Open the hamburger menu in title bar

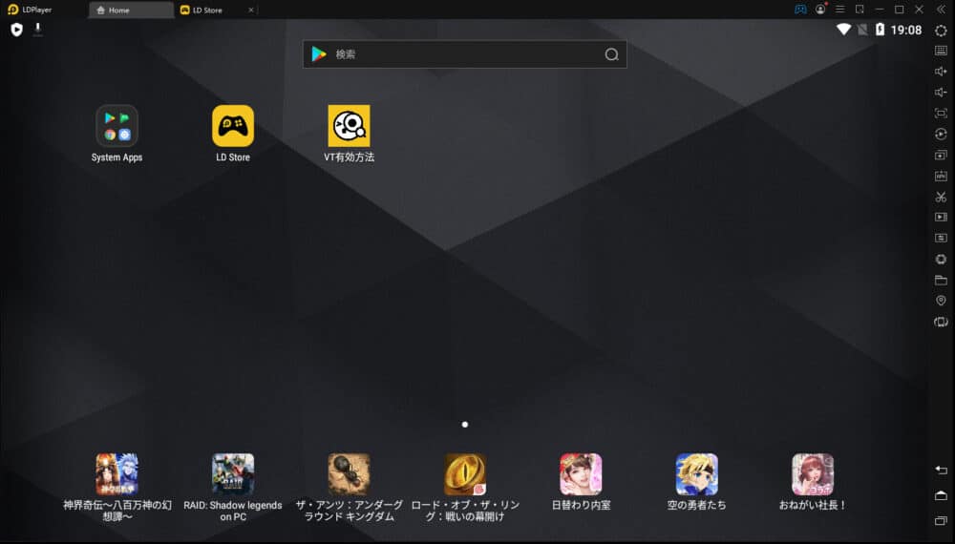tap(839, 10)
